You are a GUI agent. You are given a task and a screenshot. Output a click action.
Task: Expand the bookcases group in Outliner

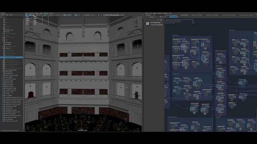point(2,48)
